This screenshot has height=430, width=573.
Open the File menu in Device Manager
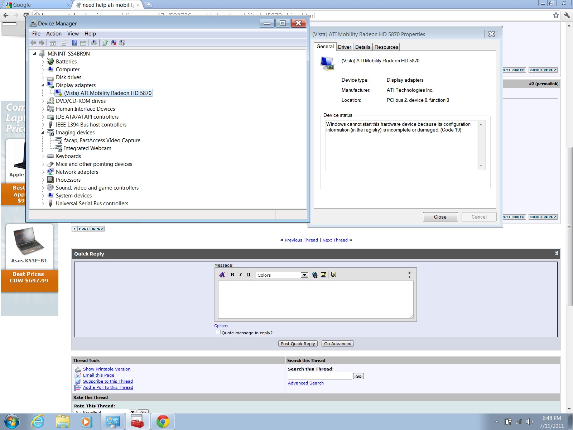pos(36,34)
